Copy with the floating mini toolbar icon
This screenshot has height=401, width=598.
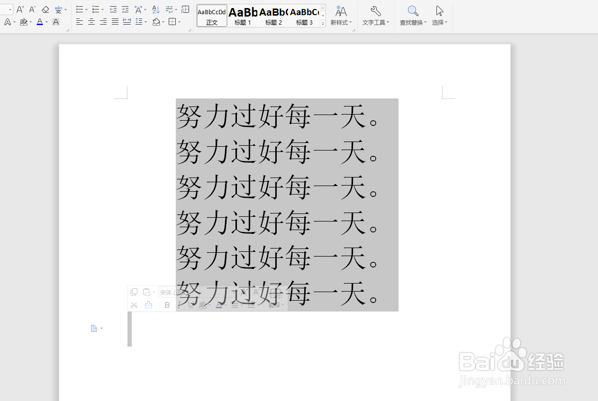pyautogui.click(x=134, y=292)
